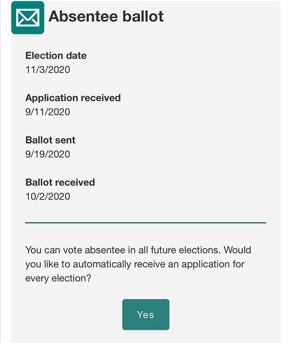The image size is (291, 343).
Task: Click the white envelope inside teal square
Action: coord(28,17)
